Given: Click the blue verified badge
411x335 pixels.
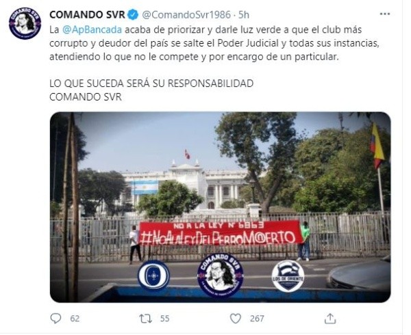Looking at the screenshot, I should point(133,14).
